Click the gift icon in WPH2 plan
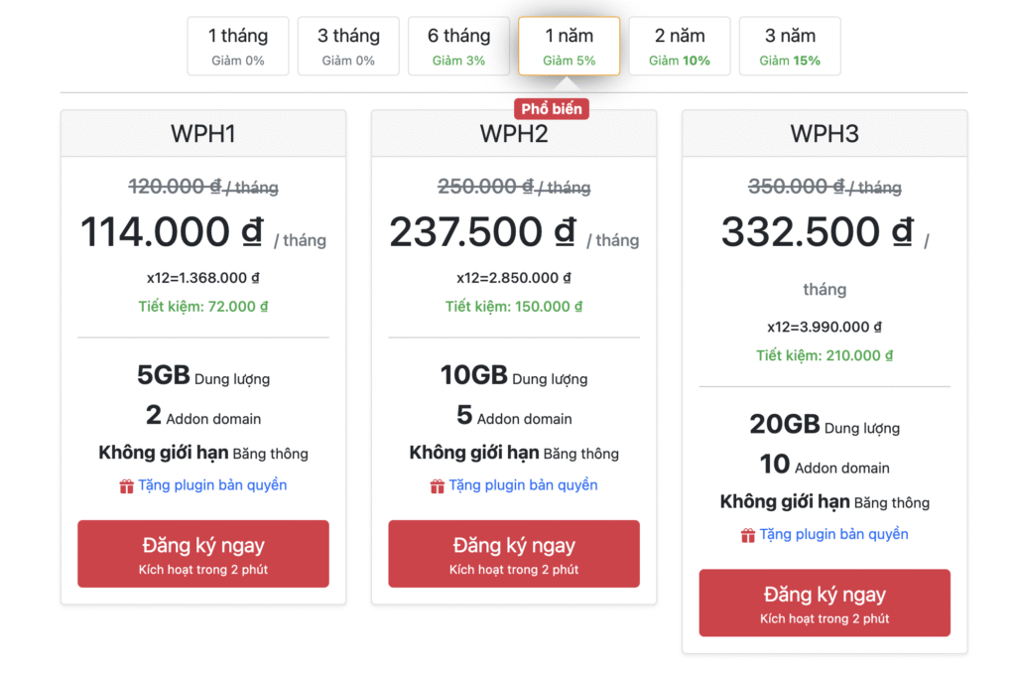 [437, 486]
